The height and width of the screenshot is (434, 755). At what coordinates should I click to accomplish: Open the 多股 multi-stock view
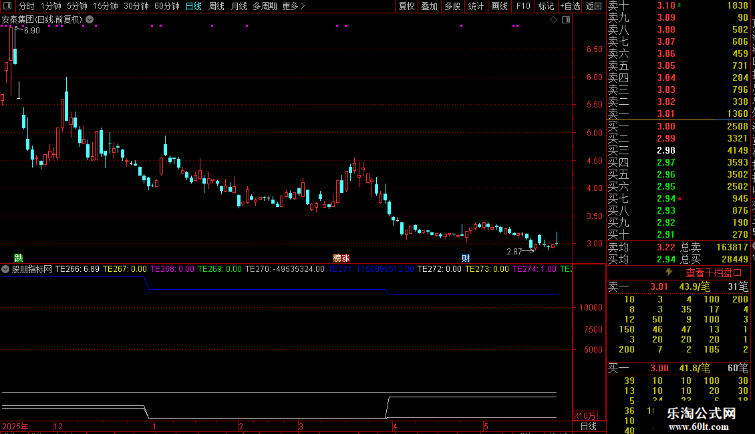click(452, 6)
